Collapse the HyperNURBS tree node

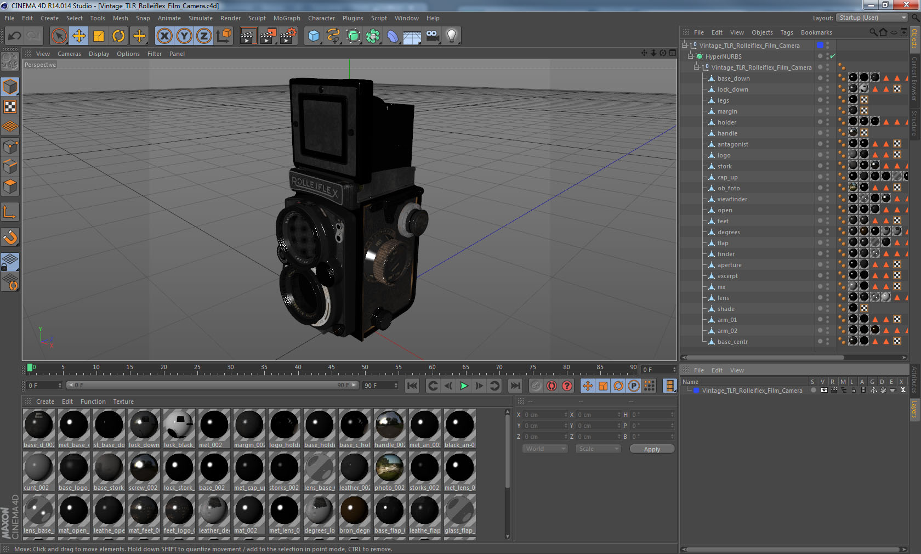(691, 56)
